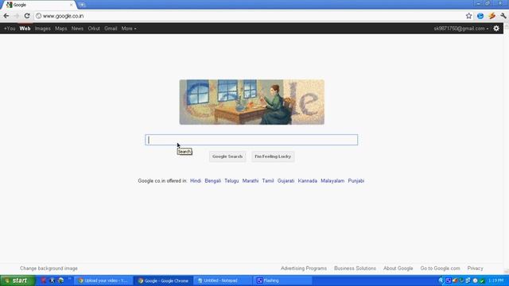Close the Google tab
509x286 pixels.
(71, 5)
